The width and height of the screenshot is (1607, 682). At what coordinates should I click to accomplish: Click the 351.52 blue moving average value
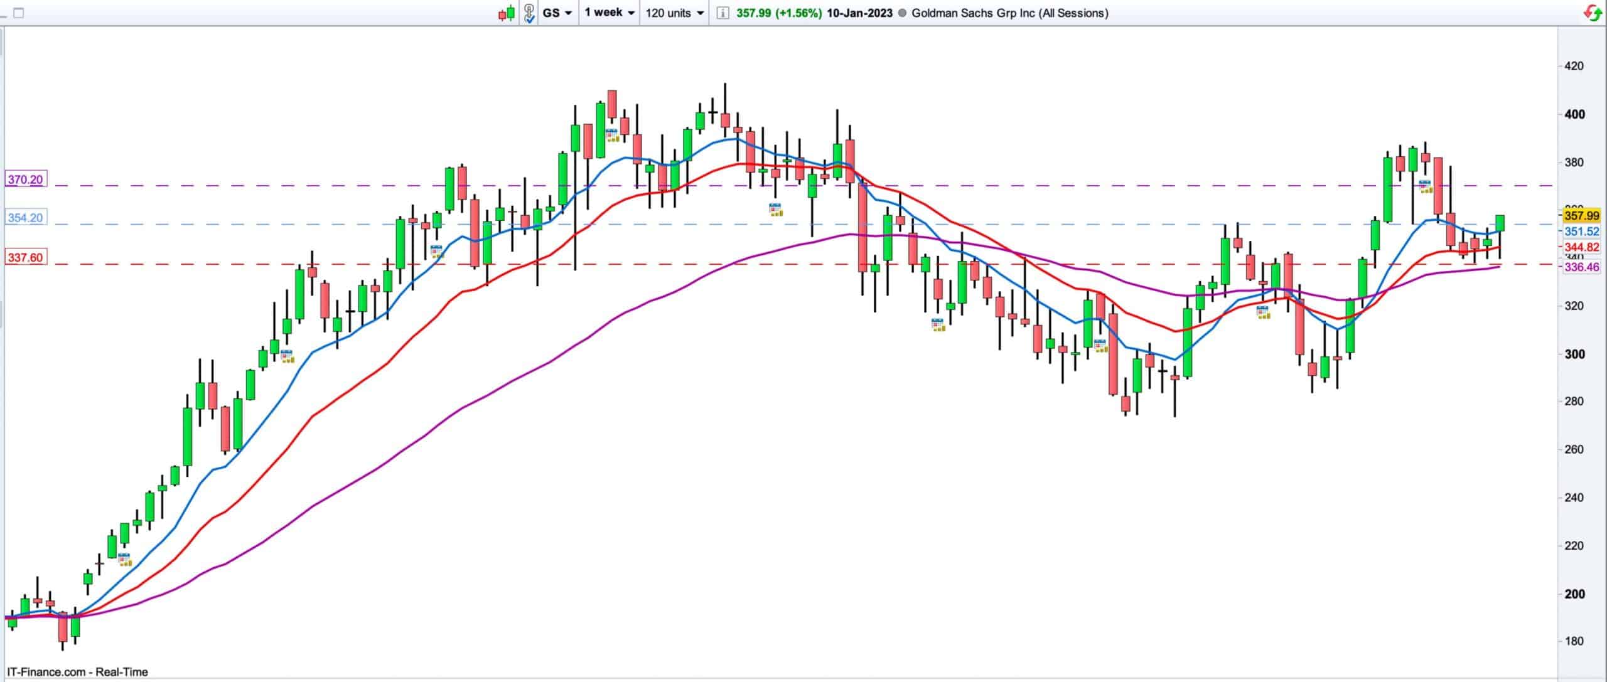click(x=1581, y=232)
